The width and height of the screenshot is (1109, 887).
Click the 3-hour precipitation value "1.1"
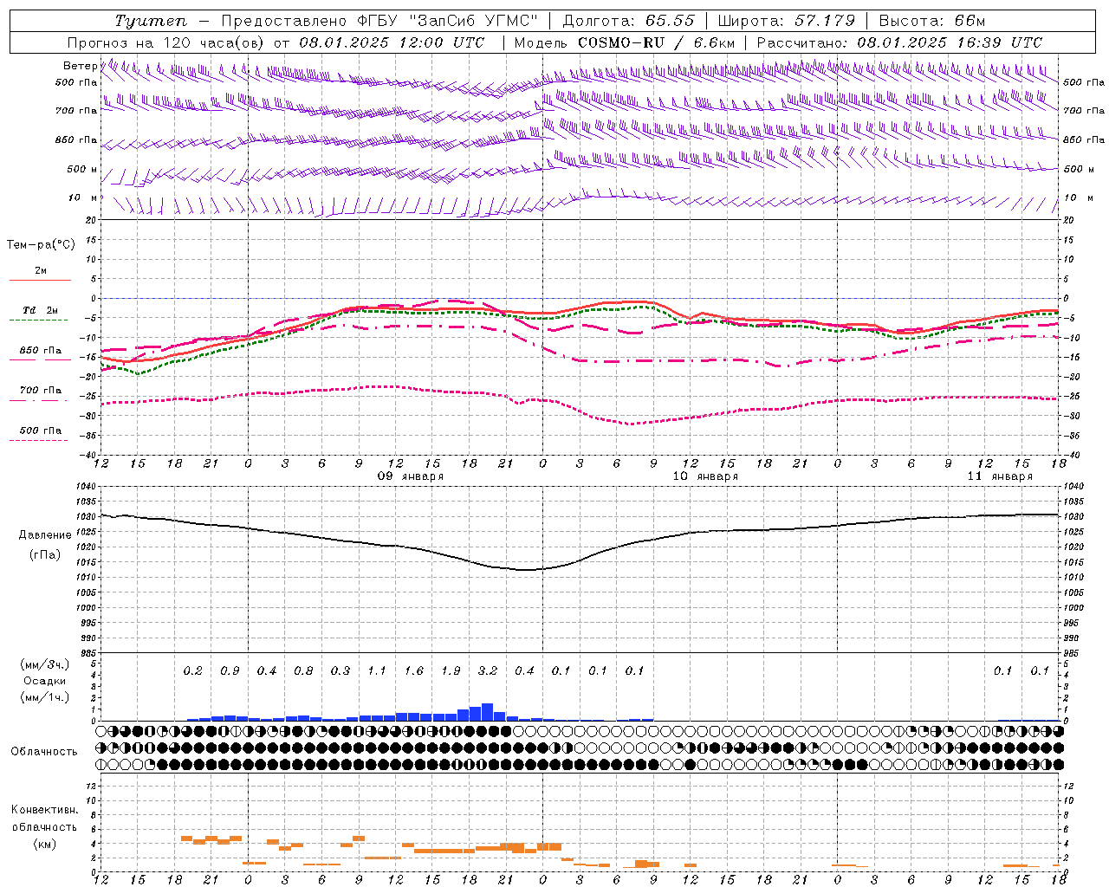377,671
